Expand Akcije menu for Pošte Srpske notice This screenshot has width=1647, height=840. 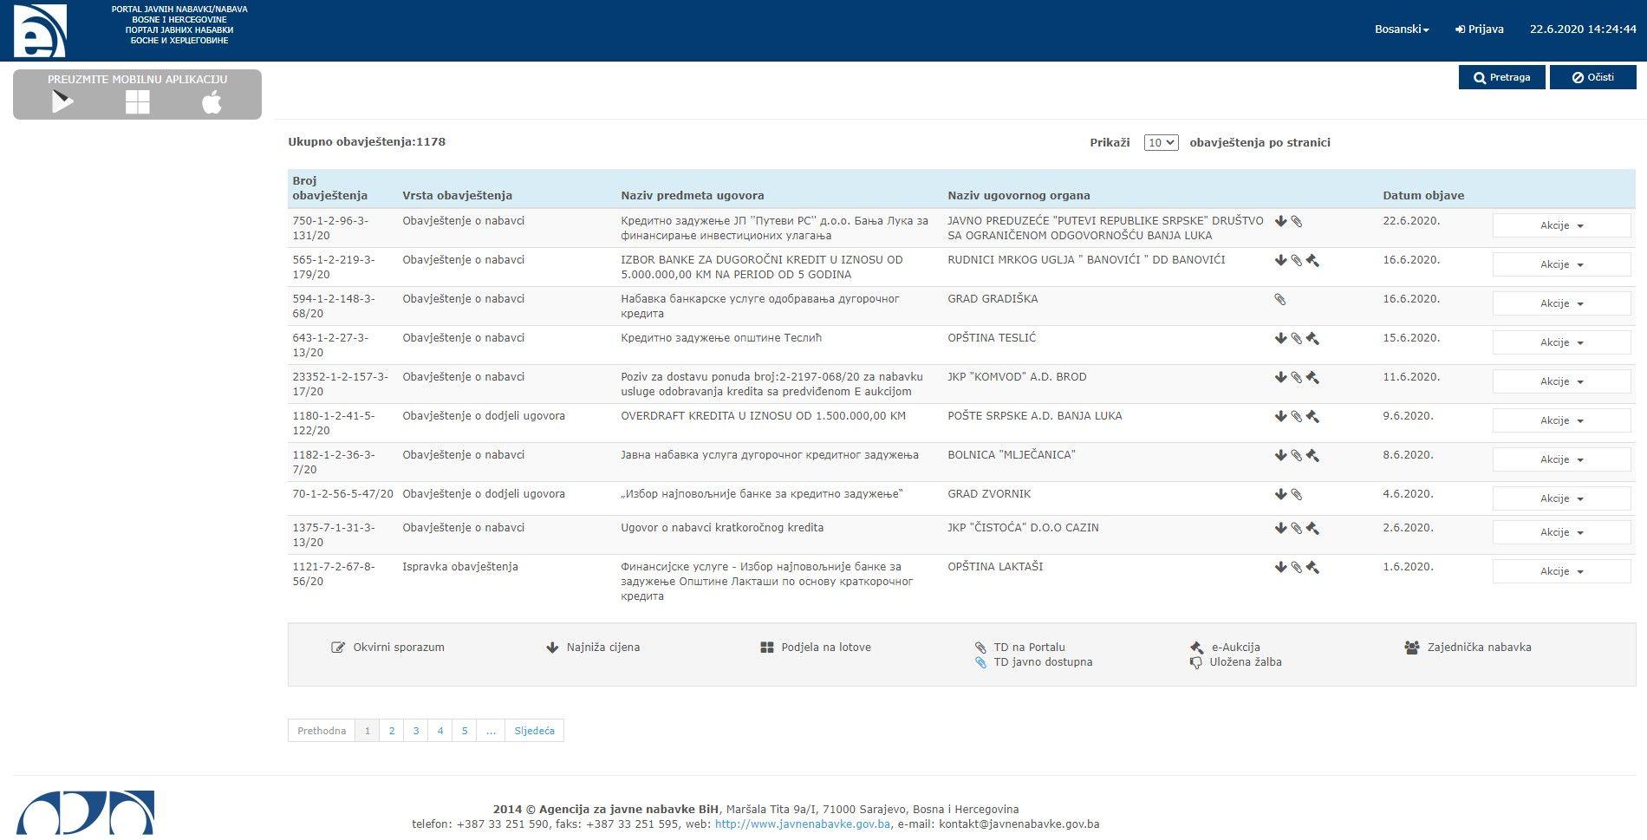coord(1561,420)
